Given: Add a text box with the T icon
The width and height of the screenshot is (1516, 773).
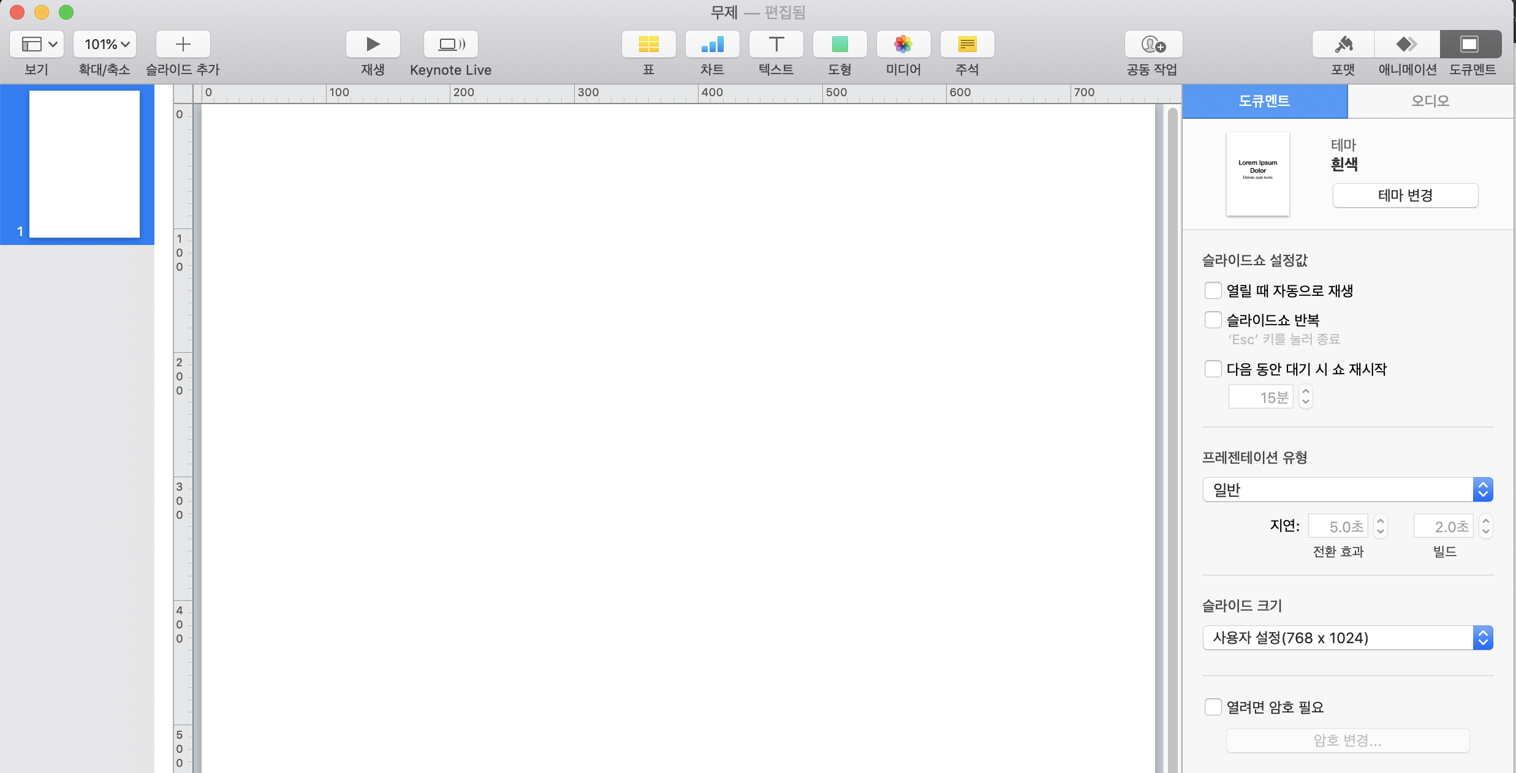Looking at the screenshot, I should tap(776, 44).
